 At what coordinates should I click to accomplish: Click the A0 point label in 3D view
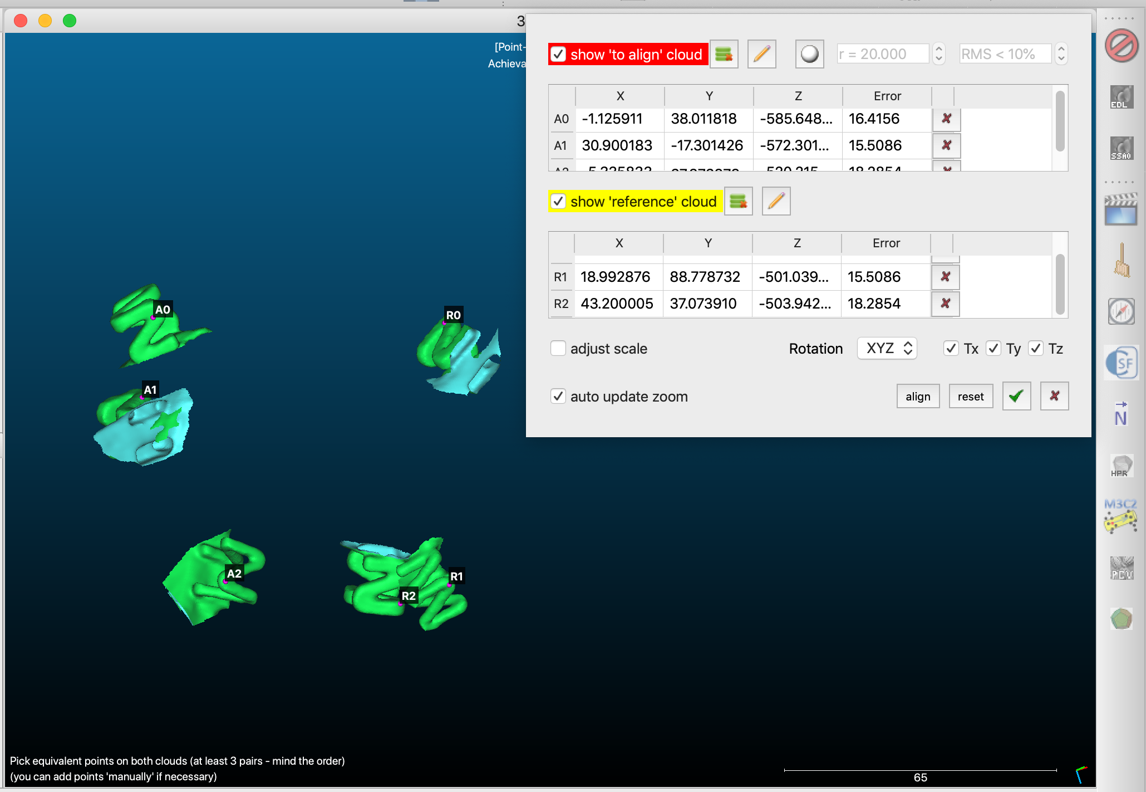click(x=163, y=310)
